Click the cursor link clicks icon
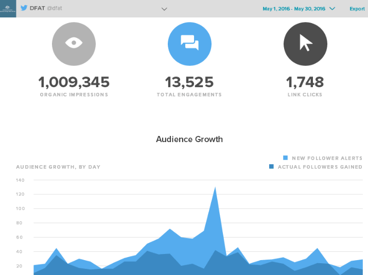The width and height of the screenshot is (368, 275). (305, 44)
